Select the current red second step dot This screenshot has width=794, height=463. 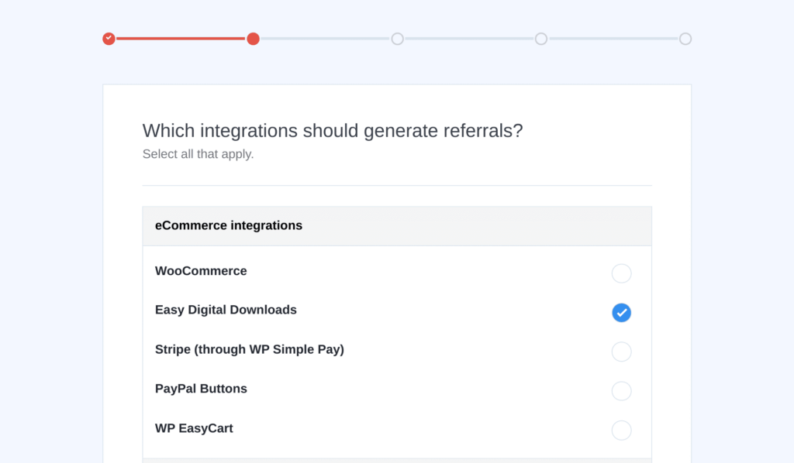click(254, 39)
